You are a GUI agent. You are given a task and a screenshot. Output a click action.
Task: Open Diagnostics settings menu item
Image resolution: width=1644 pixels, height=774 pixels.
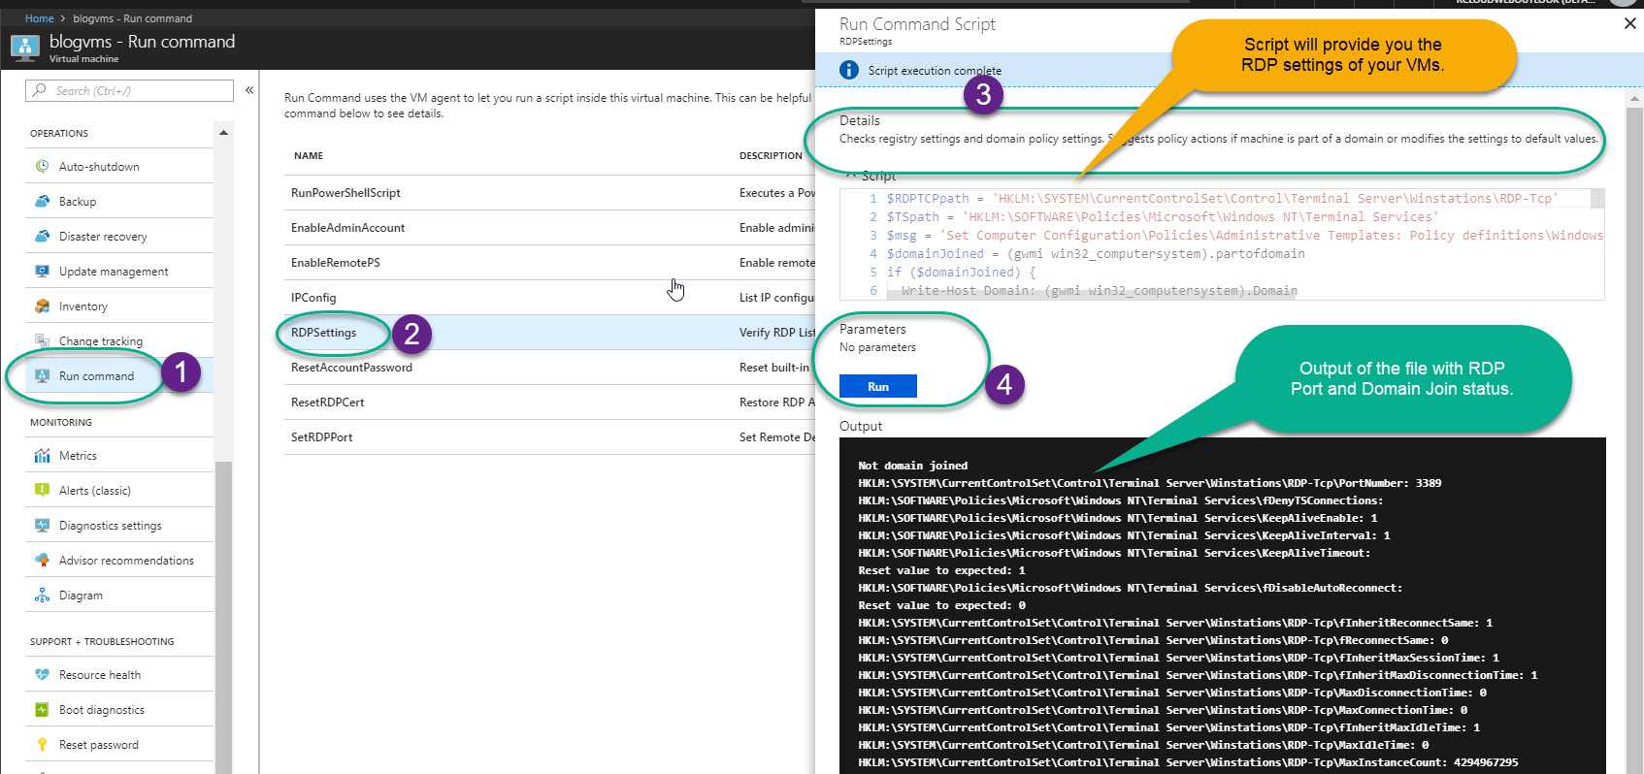(x=110, y=526)
